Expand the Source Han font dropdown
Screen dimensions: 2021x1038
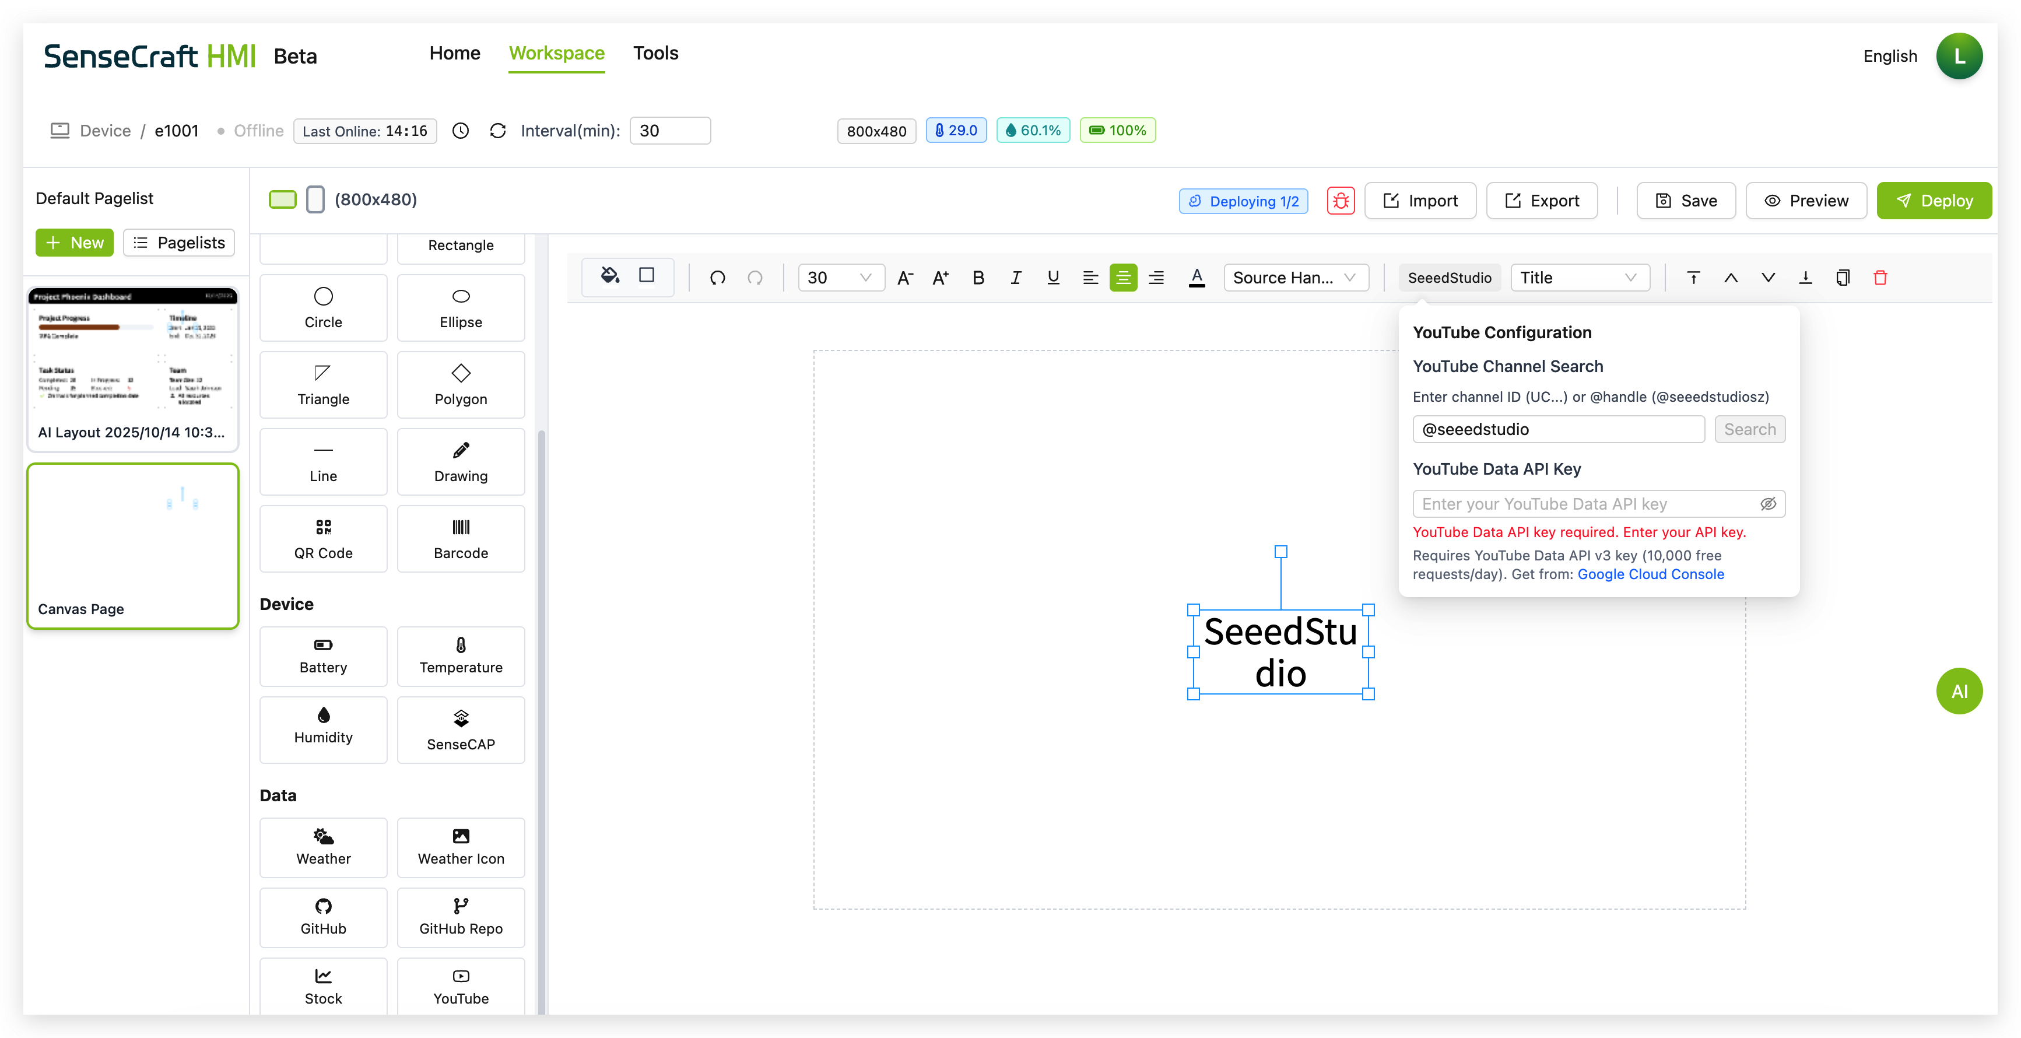point(1295,278)
